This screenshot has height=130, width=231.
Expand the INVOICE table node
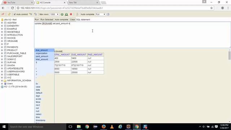(2, 38)
